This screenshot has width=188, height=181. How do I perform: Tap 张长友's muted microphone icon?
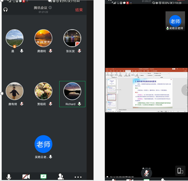(79, 51)
